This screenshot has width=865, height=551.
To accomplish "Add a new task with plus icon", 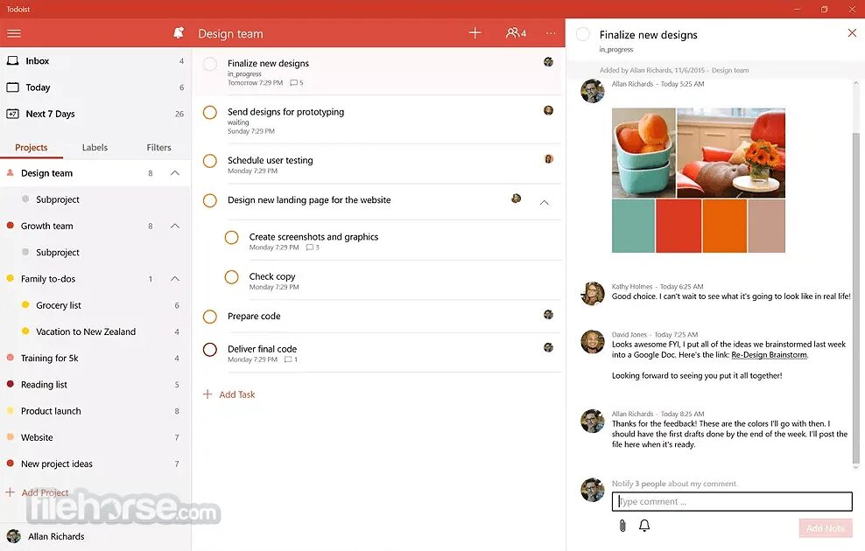I will pyautogui.click(x=475, y=33).
